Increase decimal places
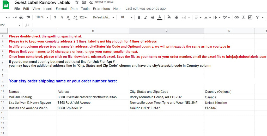 tap(75, 17)
